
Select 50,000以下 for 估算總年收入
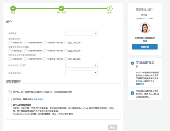(x=10, y=43)
